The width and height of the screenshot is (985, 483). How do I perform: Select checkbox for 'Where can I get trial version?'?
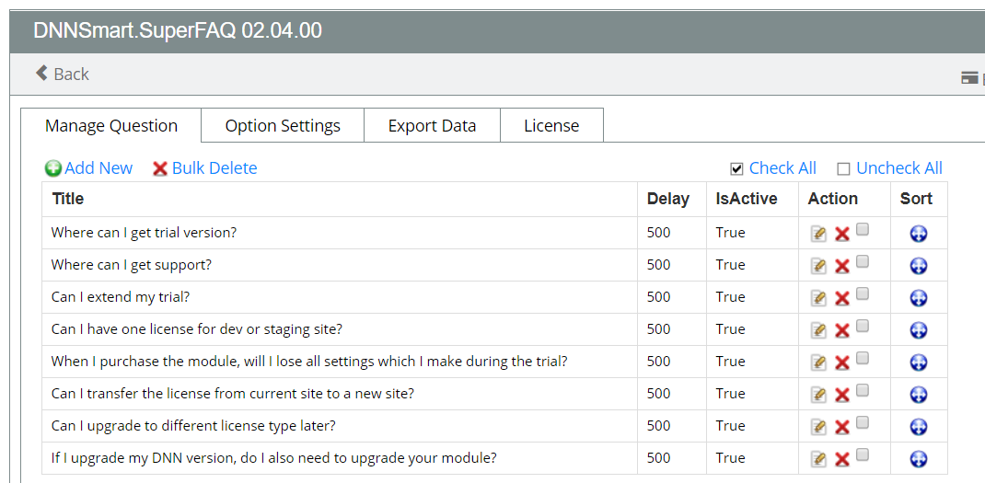point(863,229)
